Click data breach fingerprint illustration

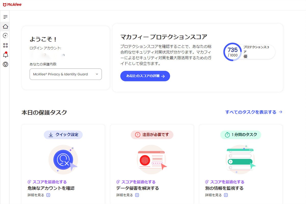[152, 160]
